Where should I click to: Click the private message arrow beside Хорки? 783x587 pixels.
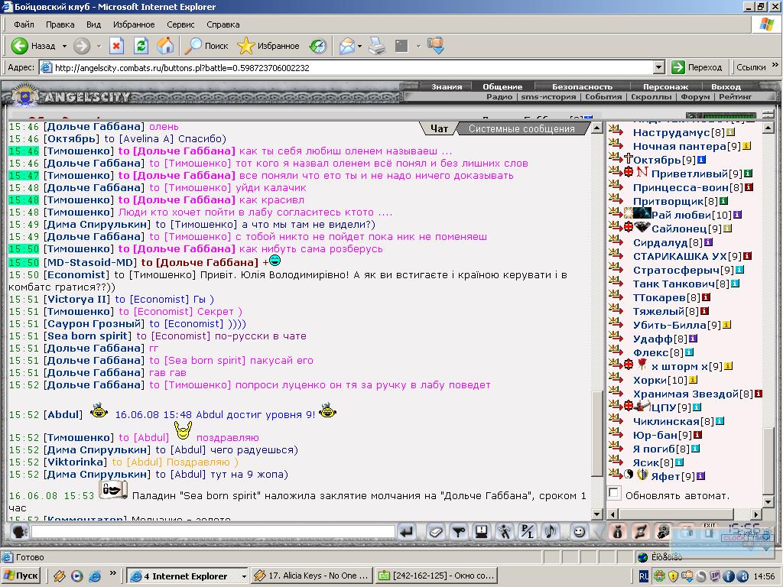pyautogui.click(x=616, y=379)
